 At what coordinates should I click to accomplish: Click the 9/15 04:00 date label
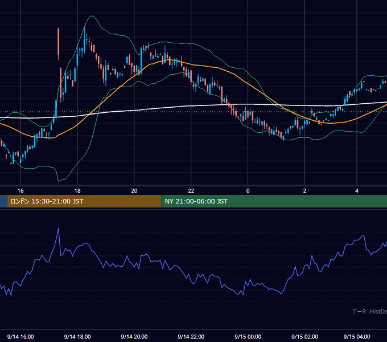pyautogui.click(x=357, y=336)
